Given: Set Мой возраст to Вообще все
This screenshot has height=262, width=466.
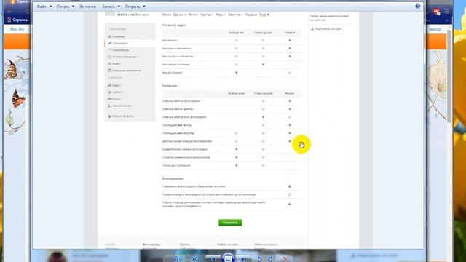Looking at the screenshot, I should click(x=237, y=41).
